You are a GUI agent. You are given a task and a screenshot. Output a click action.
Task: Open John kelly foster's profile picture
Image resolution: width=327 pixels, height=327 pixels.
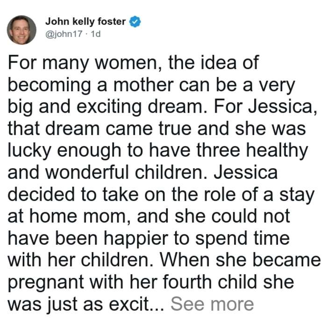click(21, 30)
